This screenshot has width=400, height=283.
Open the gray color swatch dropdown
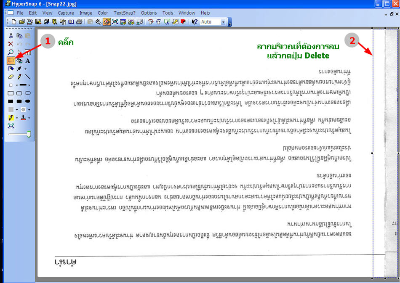pos(16,110)
